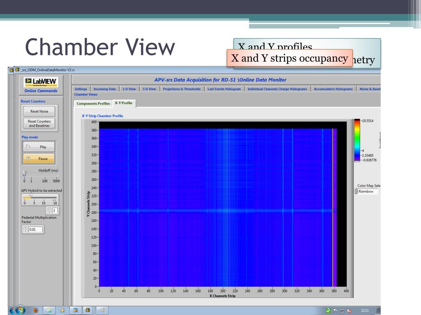Image resolution: width=421 pixels, height=315 pixels.
Task: Click the Windows Start orb
Action: (x=20, y=310)
